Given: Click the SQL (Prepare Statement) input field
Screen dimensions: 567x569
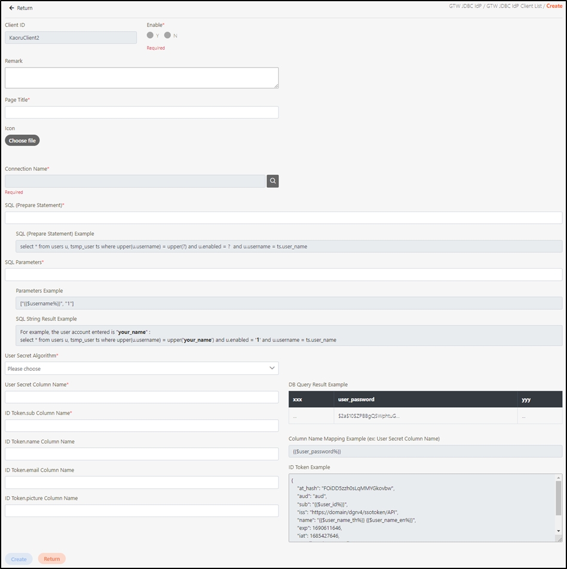Looking at the screenshot, I should click(x=283, y=218).
